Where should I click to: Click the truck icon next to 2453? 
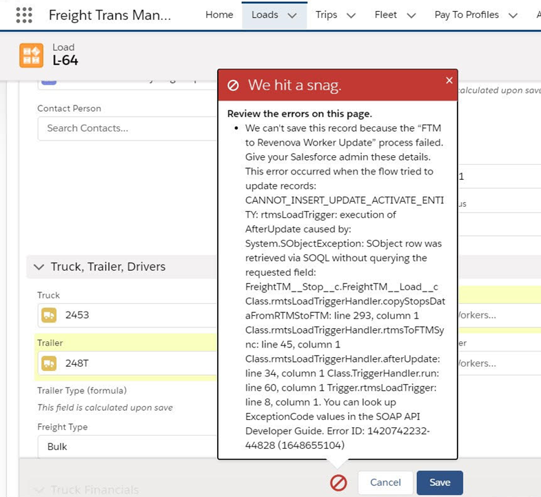[x=48, y=315]
